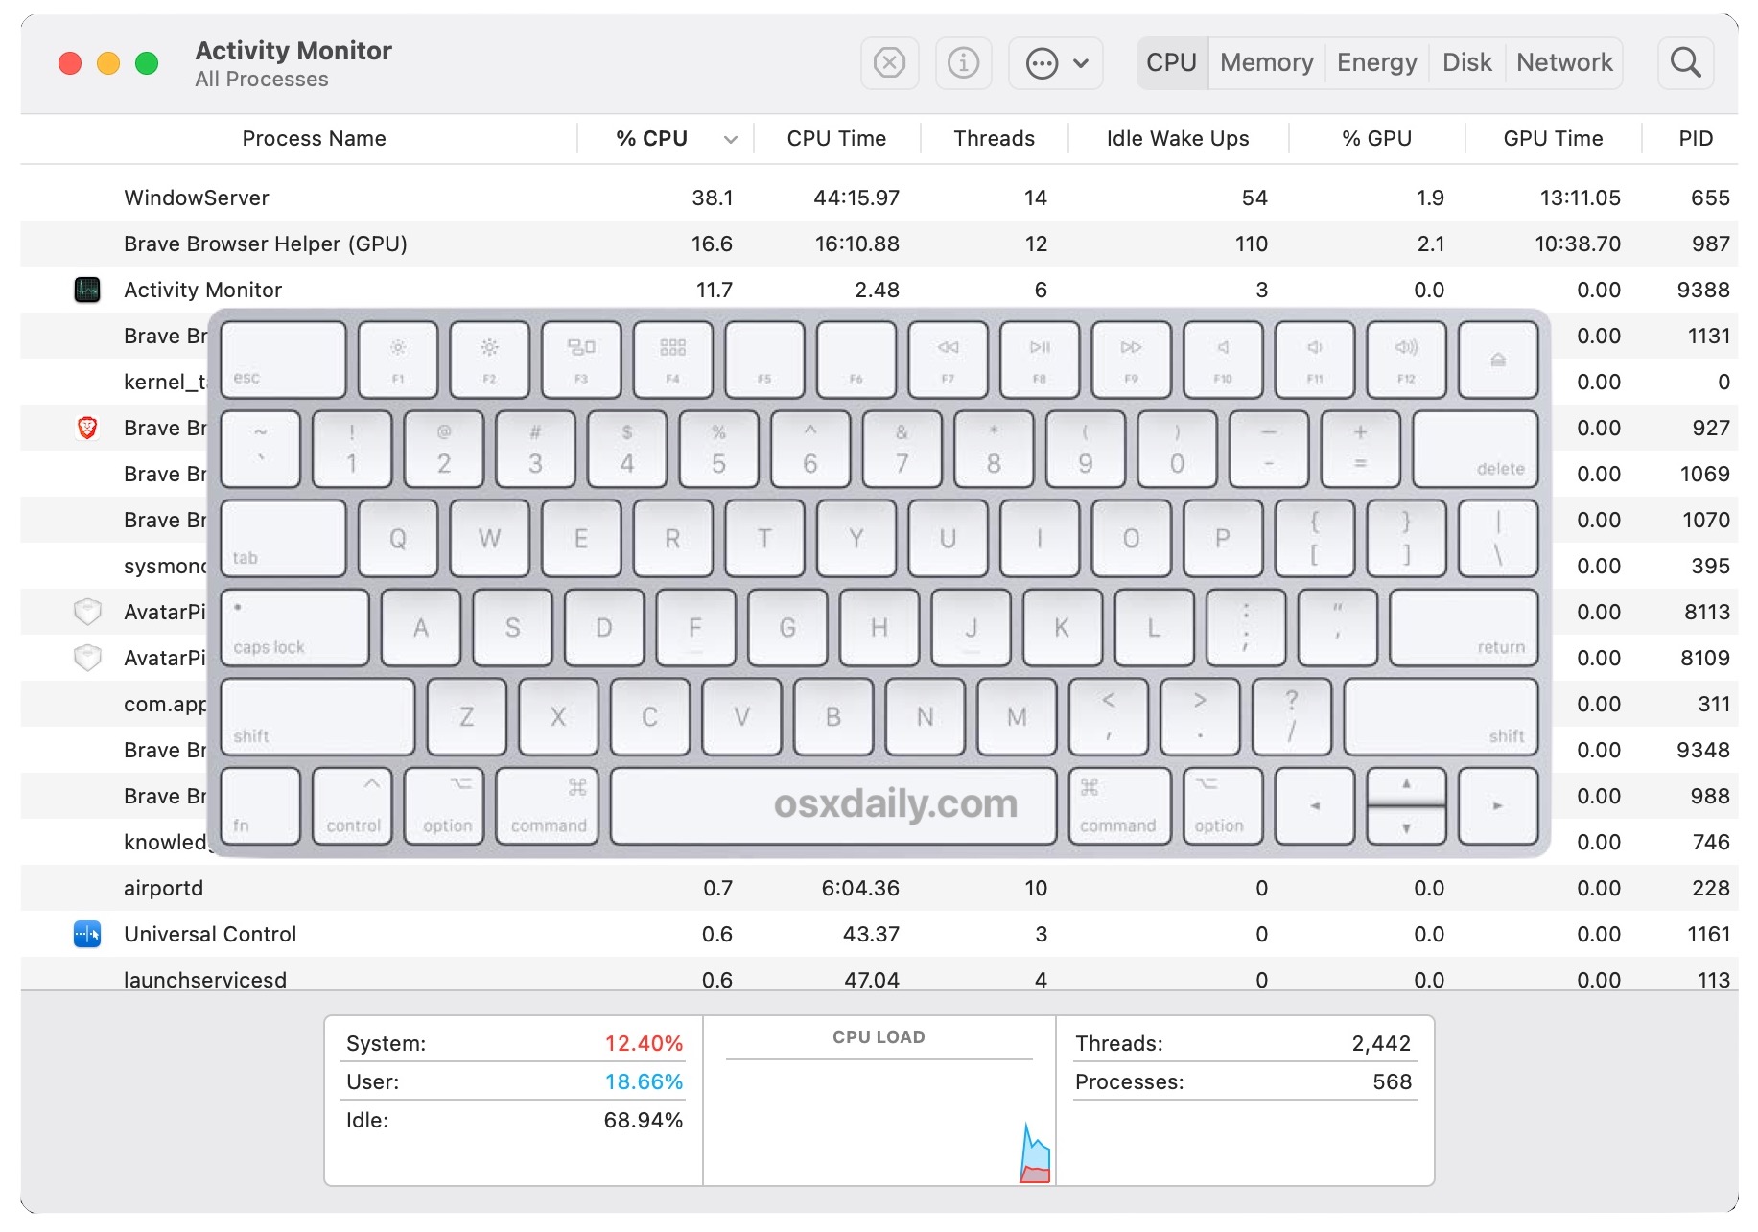The height and width of the screenshot is (1232, 1758).
Task: Switch to the CPU tab
Action: (1172, 63)
